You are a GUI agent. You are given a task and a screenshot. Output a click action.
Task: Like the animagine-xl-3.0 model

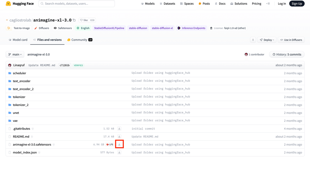[84, 20]
